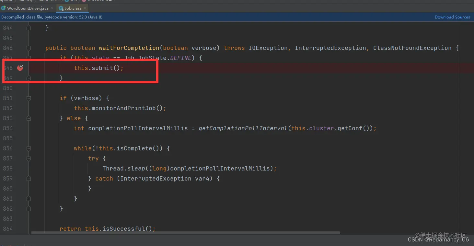Collapse the else block at line 853
The height and width of the screenshot is (246, 474).
[29, 118]
